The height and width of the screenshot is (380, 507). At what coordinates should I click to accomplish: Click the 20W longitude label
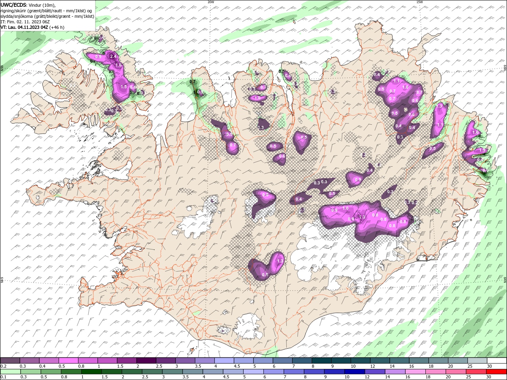point(211,2)
